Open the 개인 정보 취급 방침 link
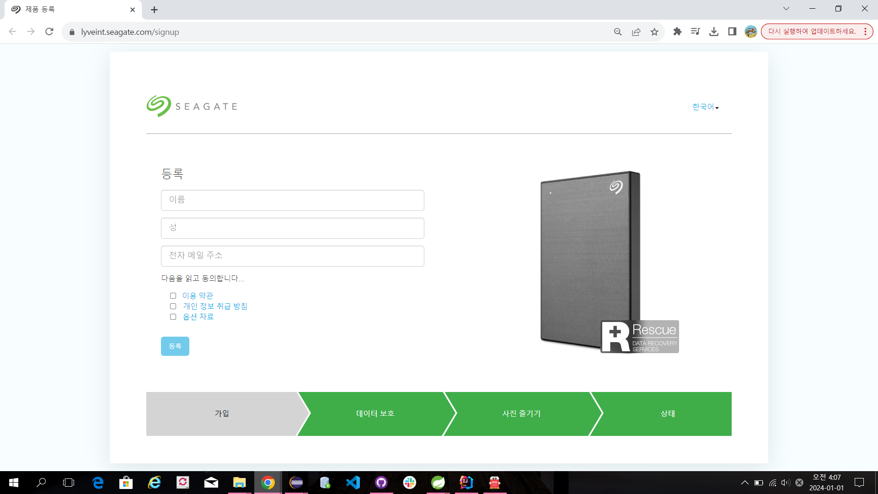This screenshot has height=494, width=878. point(215,306)
